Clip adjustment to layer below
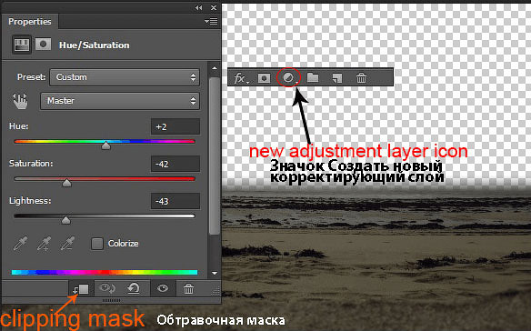Image resolution: width=531 pixels, height=331 pixels. point(81,289)
